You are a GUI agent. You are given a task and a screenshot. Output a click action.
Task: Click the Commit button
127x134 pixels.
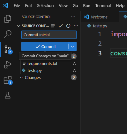tap(45, 46)
